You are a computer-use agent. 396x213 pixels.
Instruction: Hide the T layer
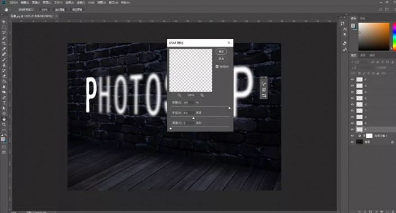coord(352,111)
